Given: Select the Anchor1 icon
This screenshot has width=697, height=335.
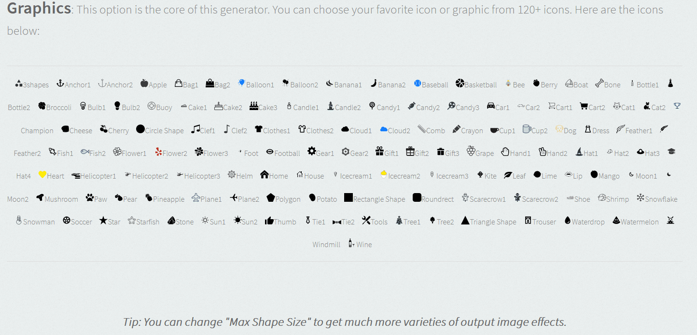Looking at the screenshot, I should click(x=60, y=84).
